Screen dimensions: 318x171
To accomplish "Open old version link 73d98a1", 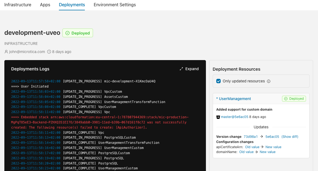I will pyautogui.click(x=251, y=137).
